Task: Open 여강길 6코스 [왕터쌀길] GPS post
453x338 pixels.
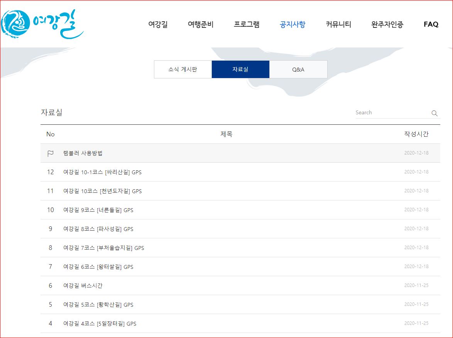Action: [x=98, y=267]
